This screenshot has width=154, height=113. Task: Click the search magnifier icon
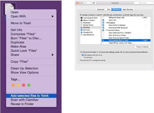coord(140,3)
